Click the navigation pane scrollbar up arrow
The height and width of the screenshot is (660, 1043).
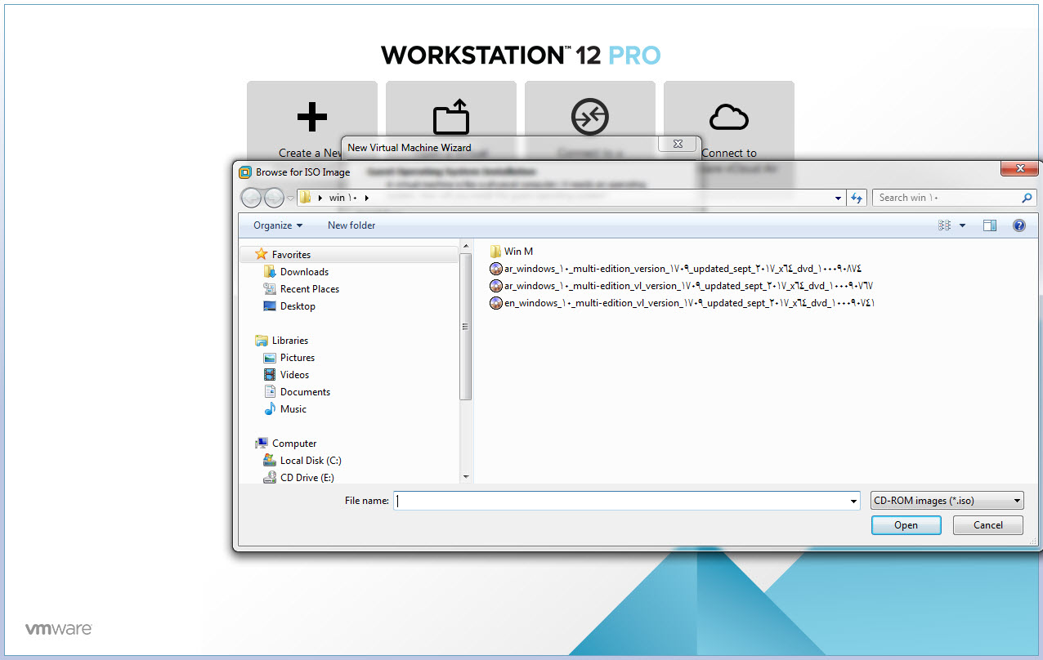click(x=466, y=246)
